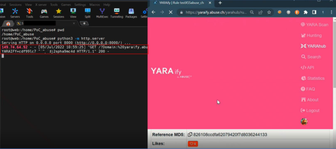This screenshot has width=336, height=149.
Task: Select the YARAify Rule browser tab
Action: pos(181,3)
